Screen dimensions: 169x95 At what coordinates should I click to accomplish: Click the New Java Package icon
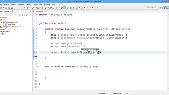tap(43, 8)
